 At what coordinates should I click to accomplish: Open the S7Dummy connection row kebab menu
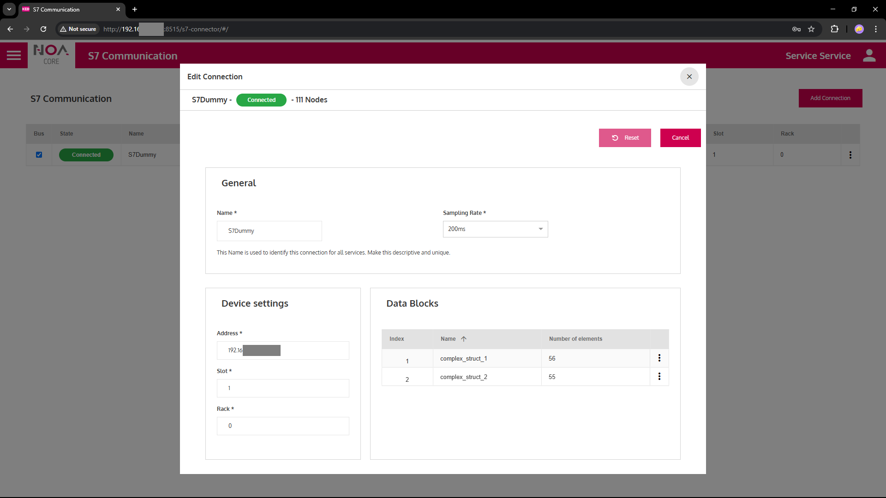850,155
